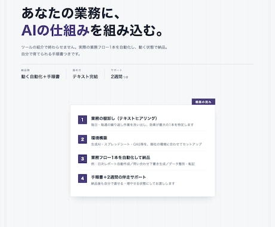Click step 2 description starting '生成AI・スプレッドシート'
Viewport: 275px width, 227px height.
146,144
